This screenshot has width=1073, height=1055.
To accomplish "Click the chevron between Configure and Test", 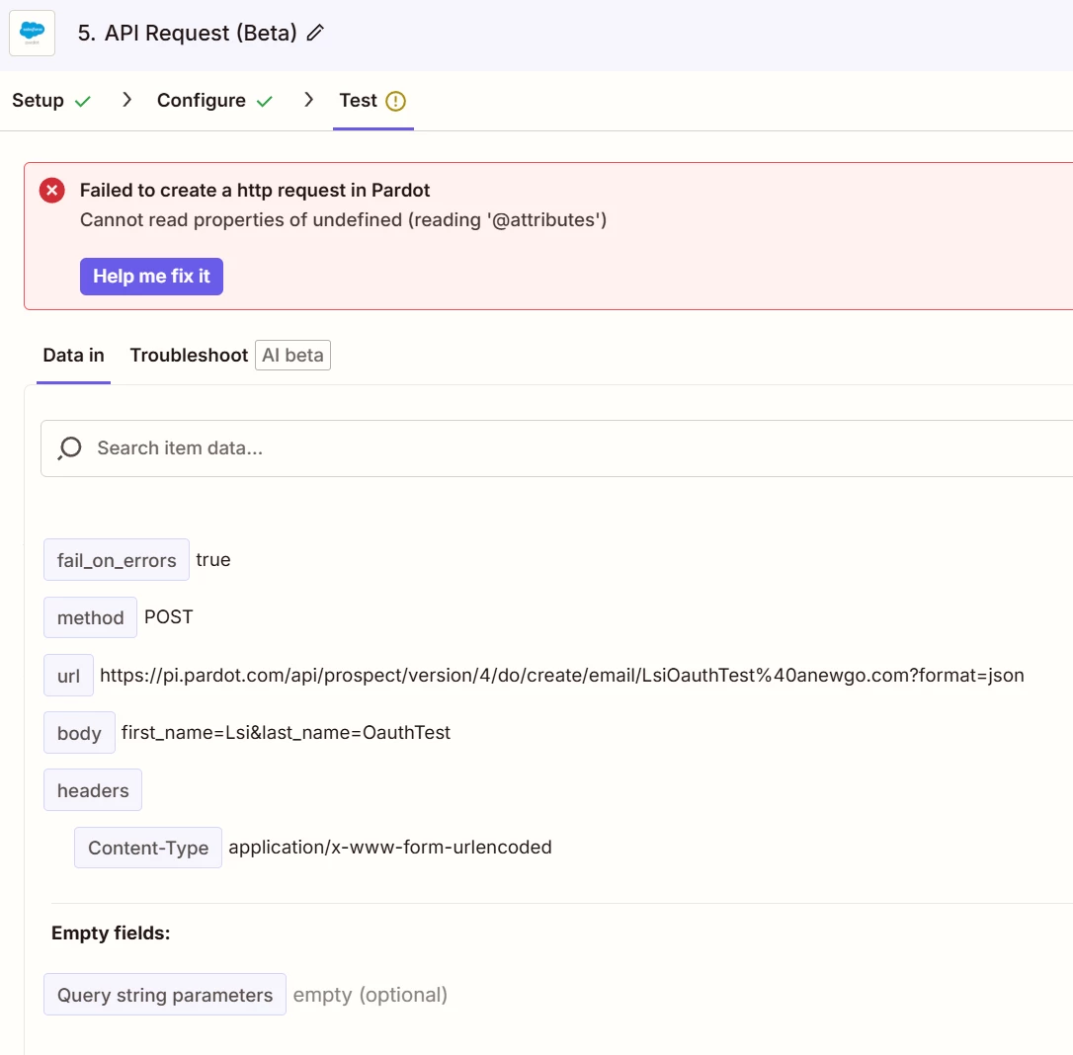I will 308,100.
